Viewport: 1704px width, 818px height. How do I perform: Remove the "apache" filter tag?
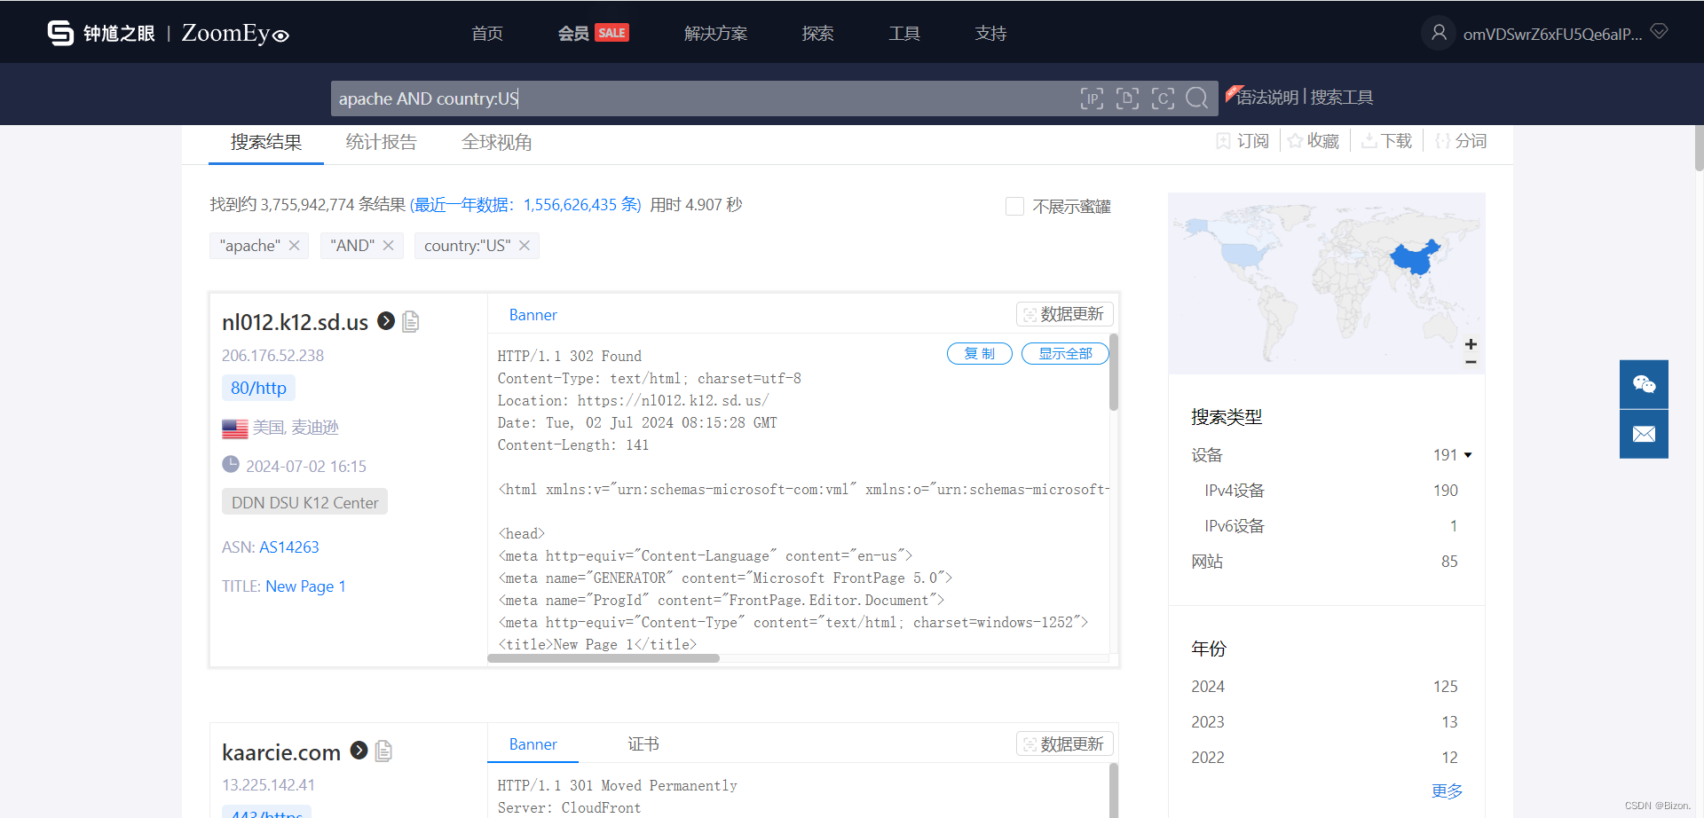(295, 246)
